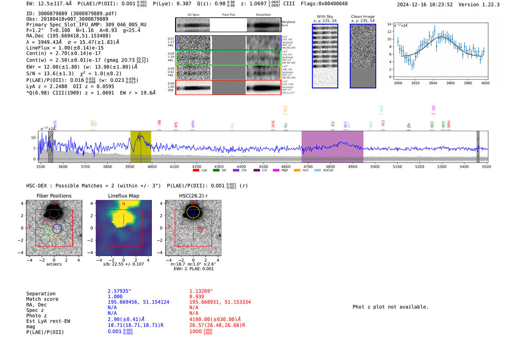Click the red mag 26.57 value
526x358 pixels.
217,325
